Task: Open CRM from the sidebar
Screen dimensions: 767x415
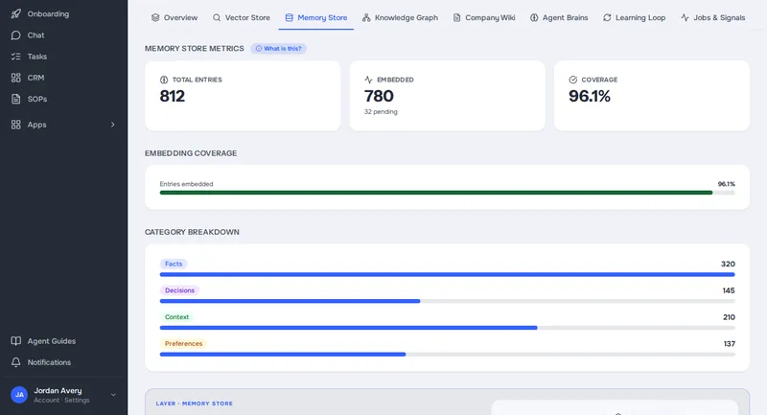Action: coord(63,78)
